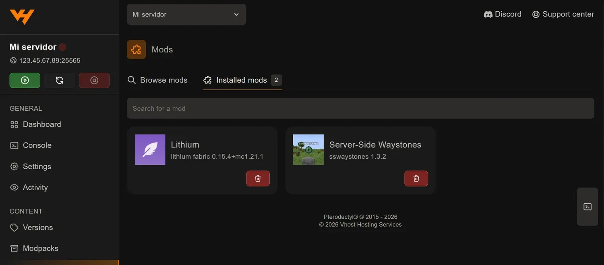
Task: Open the Settings page
Action: [31, 166]
